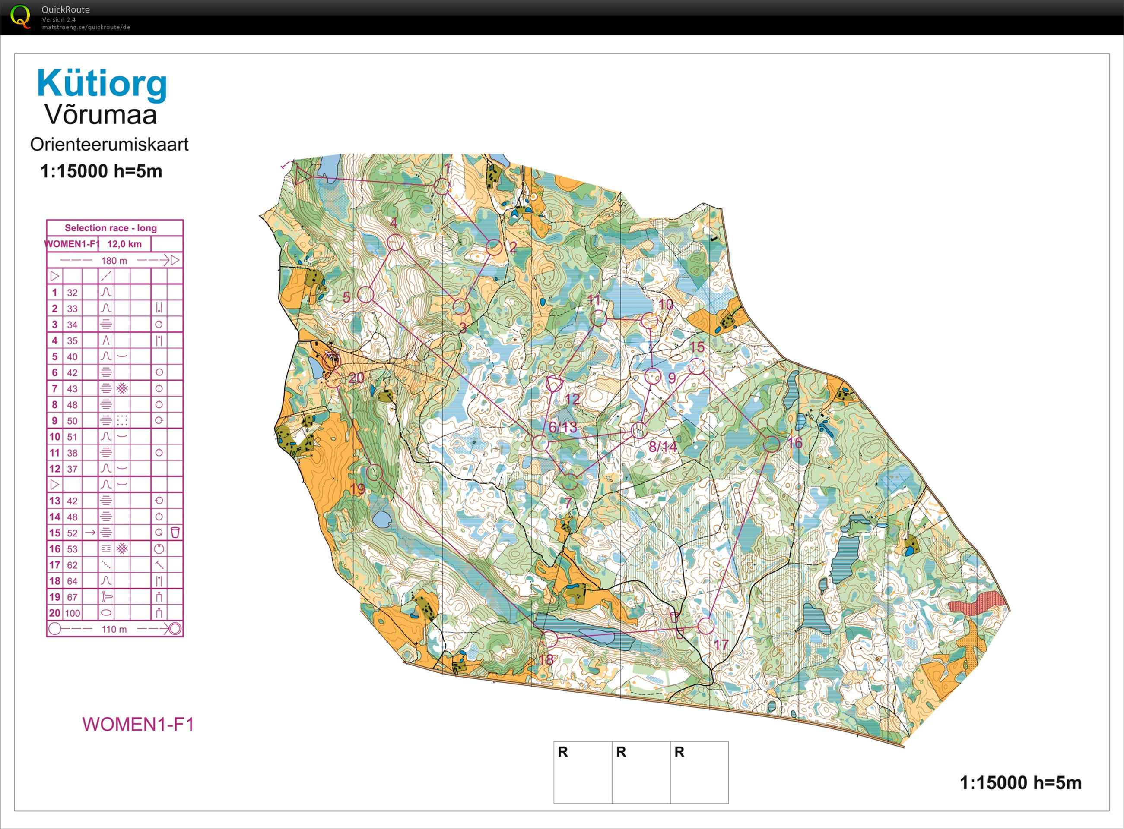Screen dimensions: 1124x829
Task: Click the QuickRoute logo in the header
Action: click(x=20, y=16)
